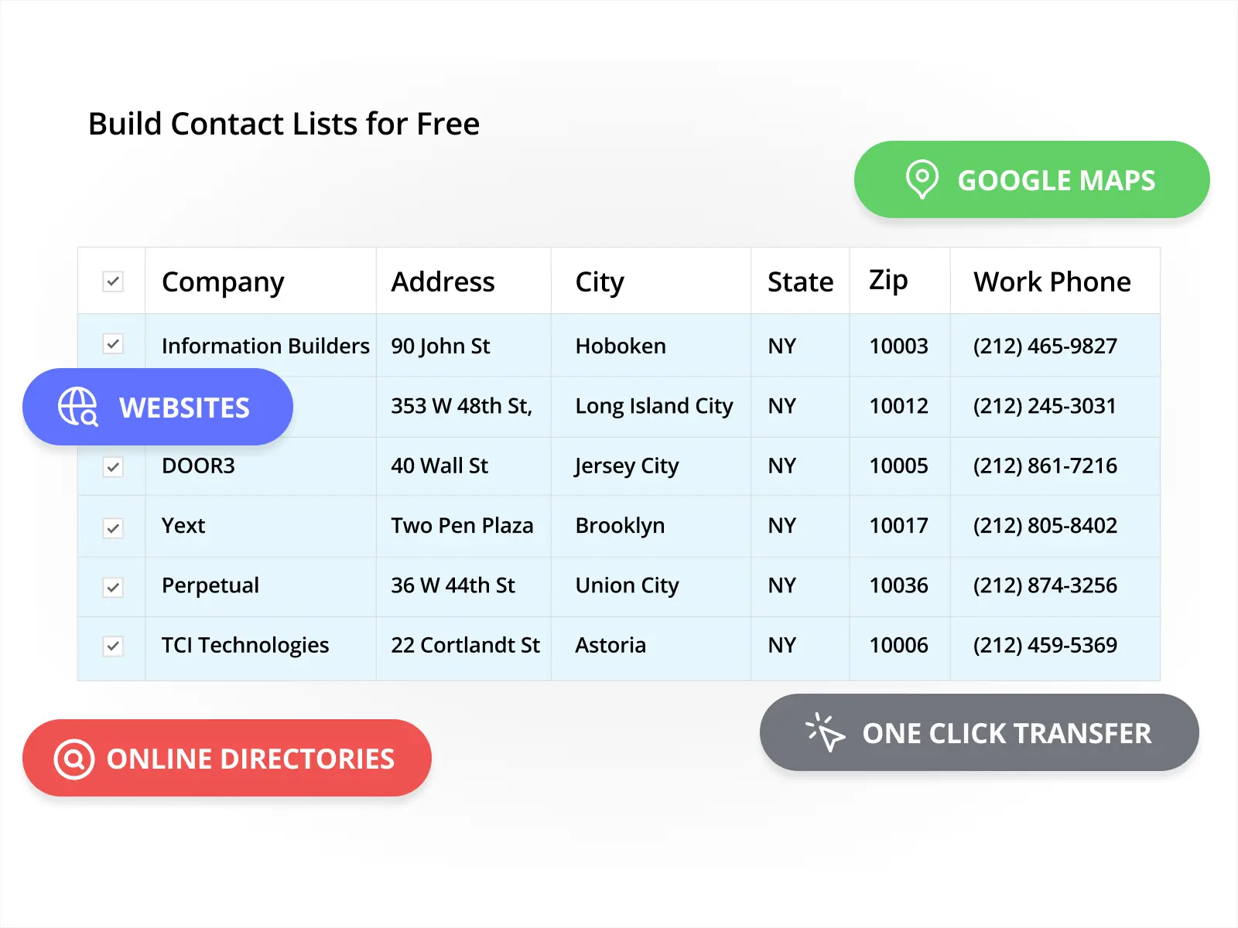Uncheck the Information Builders row checkbox
The image size is (1238, 928).
pos(113,344)
